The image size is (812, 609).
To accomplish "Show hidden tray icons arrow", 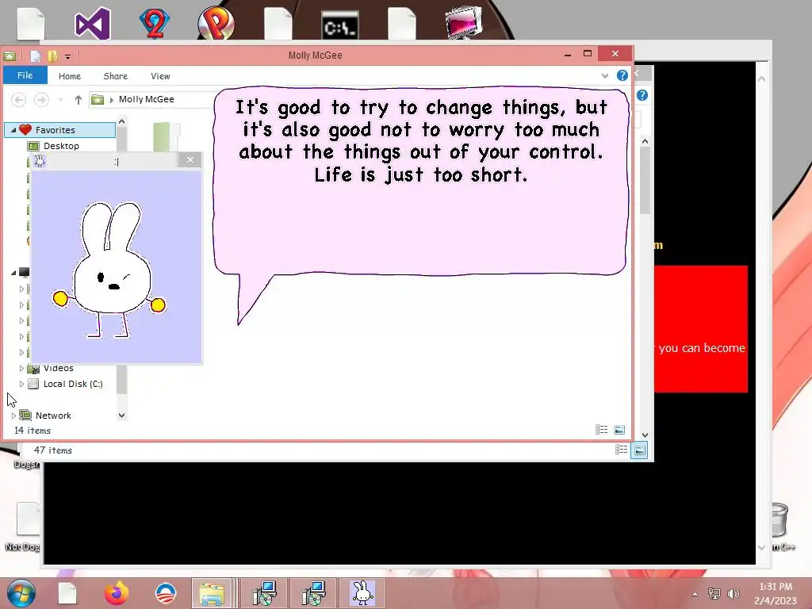I will [x=695, y=594].
